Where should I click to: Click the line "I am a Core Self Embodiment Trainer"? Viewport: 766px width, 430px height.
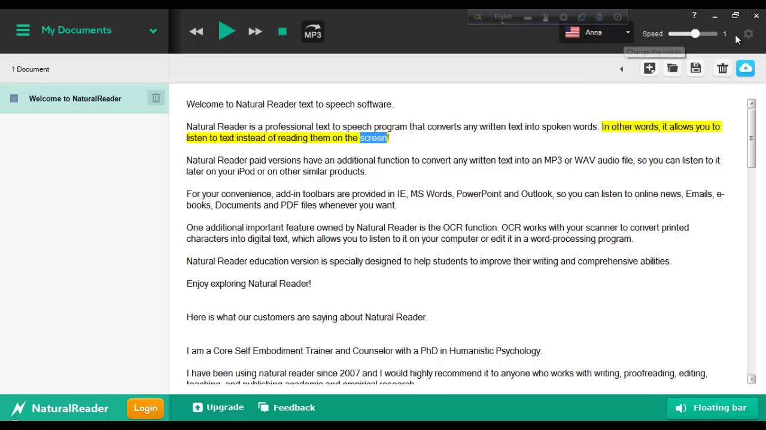point(364,351)
